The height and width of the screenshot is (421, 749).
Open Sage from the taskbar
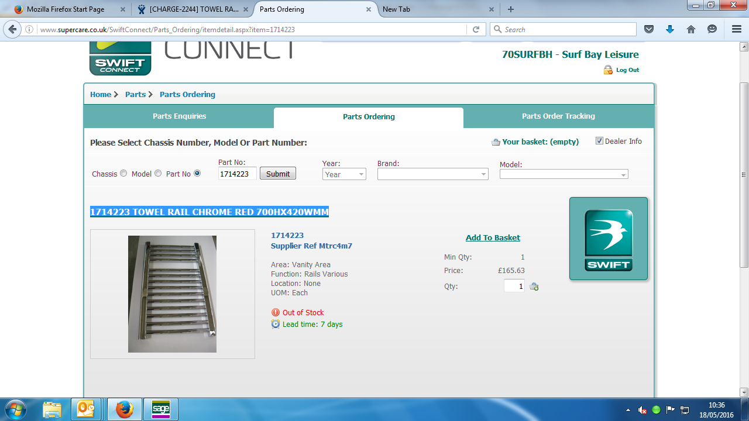pyautogui.click(x=160, y=409)
